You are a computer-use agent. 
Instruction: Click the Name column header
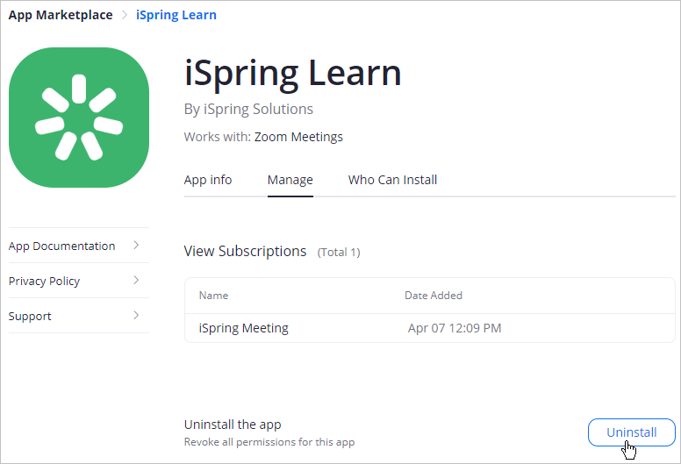[213, 296]
